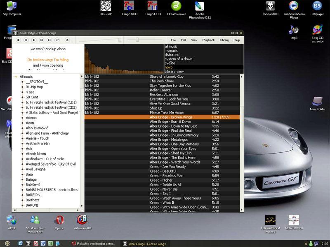330x247 pixels.
Task: Pause the current song
Action: point(26,40)
